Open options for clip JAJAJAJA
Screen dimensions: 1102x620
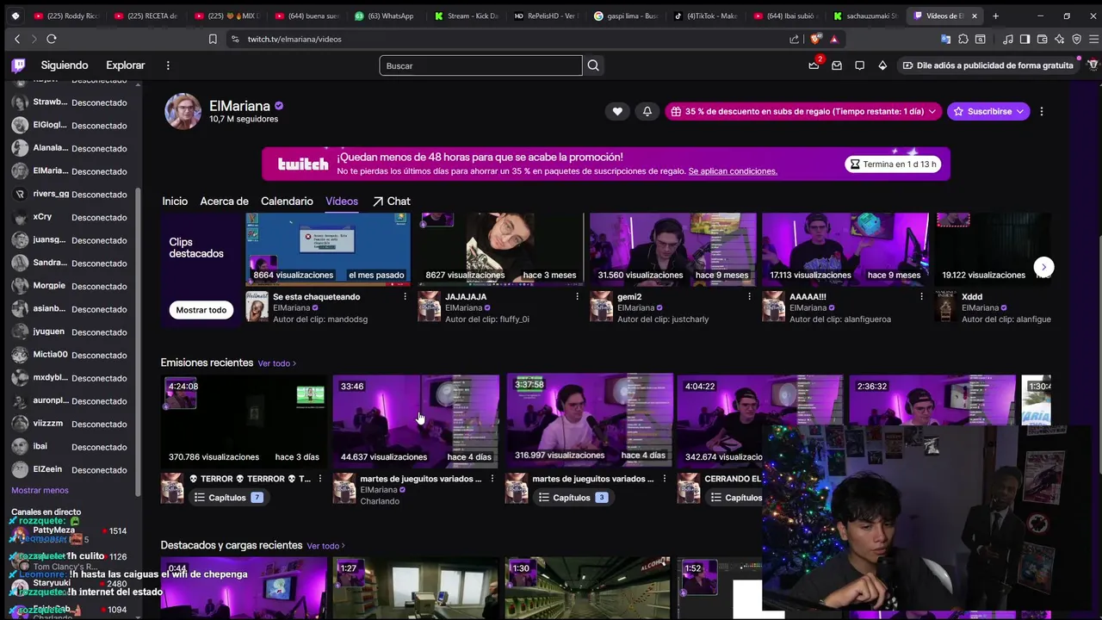click(577, 297)
